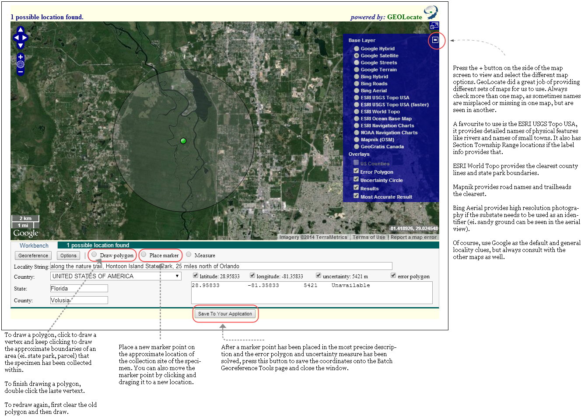Pan the map left with the arrow
The width and height of the screenshot is (588, 420).
(16, 38)
